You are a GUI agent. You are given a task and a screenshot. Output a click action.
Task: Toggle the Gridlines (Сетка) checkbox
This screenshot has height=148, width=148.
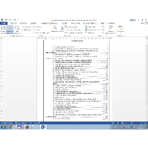point(37,30)
